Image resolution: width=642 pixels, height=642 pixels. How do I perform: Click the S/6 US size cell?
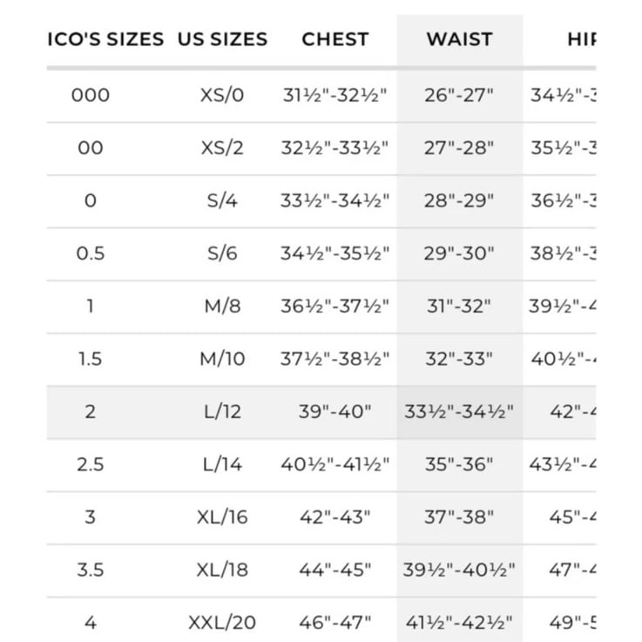[222, 253]
